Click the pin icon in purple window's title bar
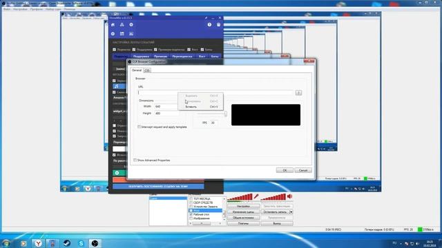The height and width of the screenshot is (248, 442). coord(206,18)
